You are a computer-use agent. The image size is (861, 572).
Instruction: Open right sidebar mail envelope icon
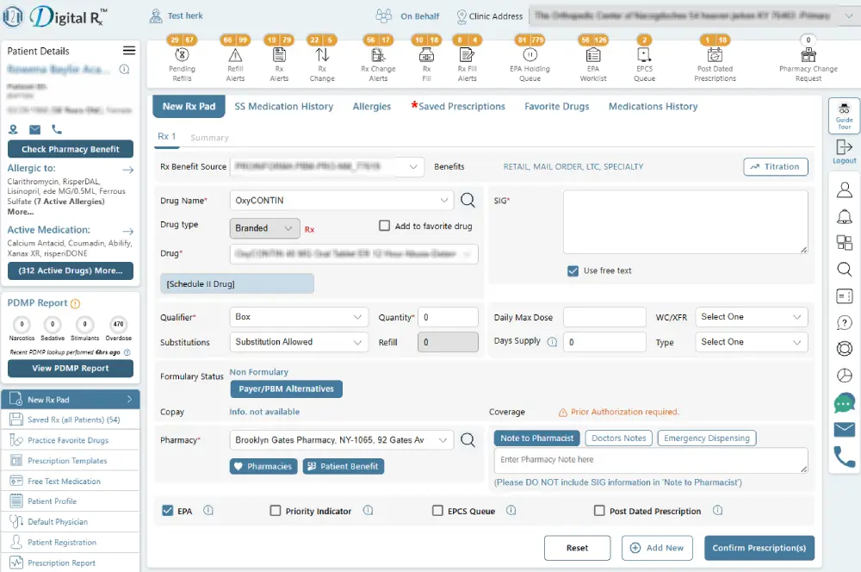coord(844,429)
